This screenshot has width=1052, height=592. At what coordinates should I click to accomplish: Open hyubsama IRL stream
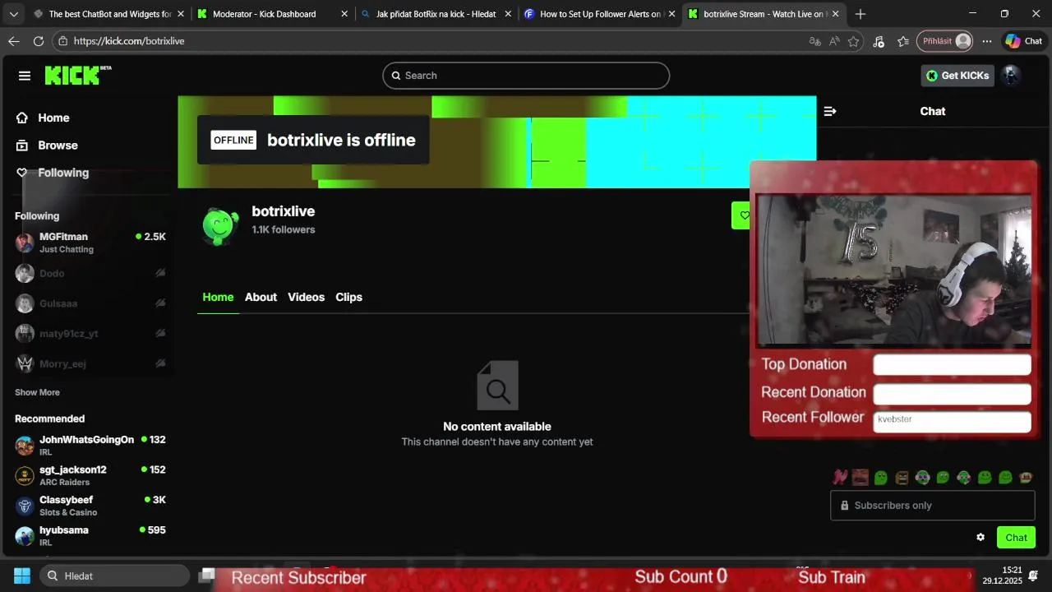pos(90,536)
